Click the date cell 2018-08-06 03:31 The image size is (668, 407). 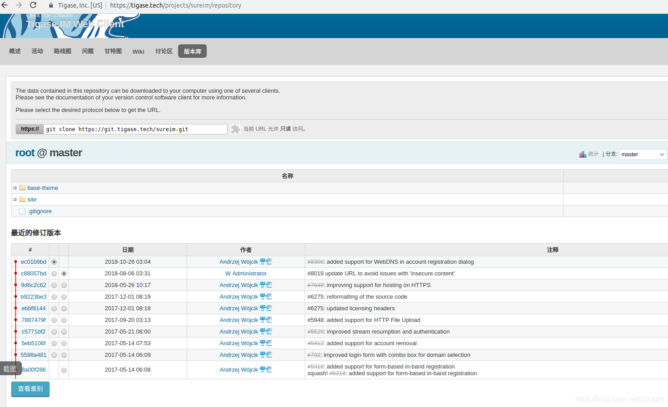pos(128,273)
